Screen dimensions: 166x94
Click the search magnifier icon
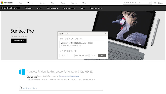coord(150,3)
